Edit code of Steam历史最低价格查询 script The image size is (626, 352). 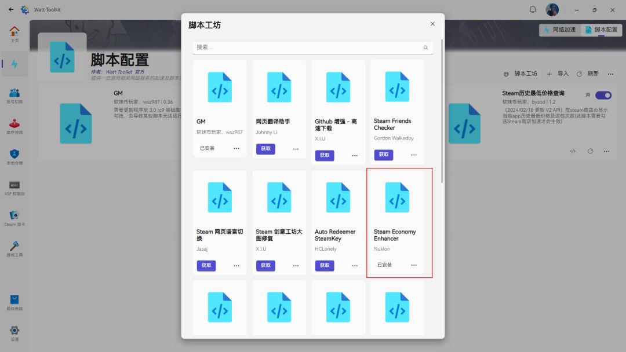click(x=573, y=151)
